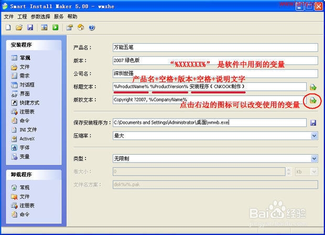Expand the 类型 dropdown
Image resolution: width=325 pixels, height=235 pixels.
coord(314,158)
